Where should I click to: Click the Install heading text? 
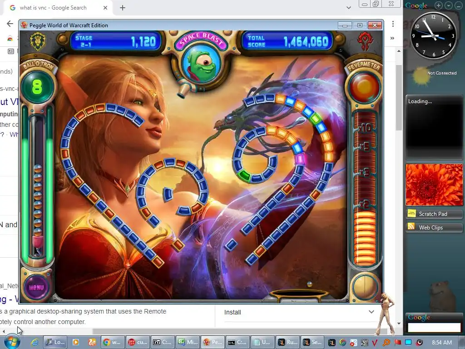tap(232, 312)
